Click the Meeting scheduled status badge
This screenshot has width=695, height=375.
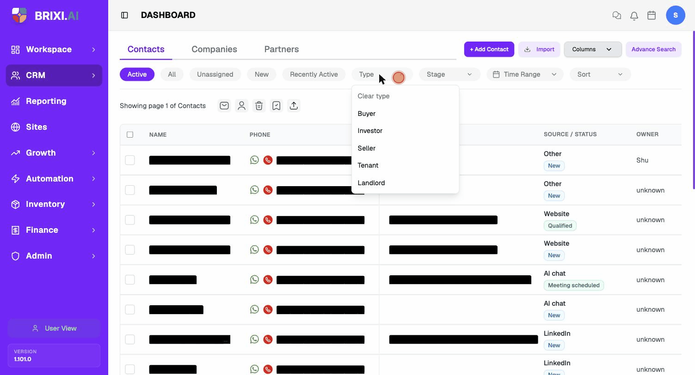tap(574, 285)
